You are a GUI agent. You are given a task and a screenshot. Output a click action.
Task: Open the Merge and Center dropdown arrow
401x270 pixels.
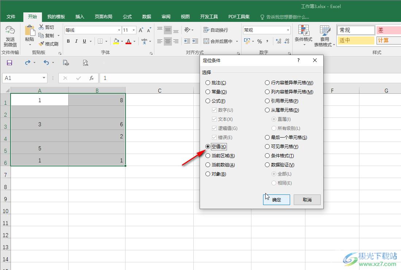click(x=237, y=41)
